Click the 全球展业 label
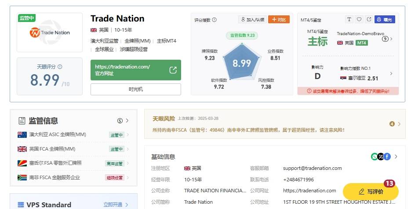 tap(104, 49)
